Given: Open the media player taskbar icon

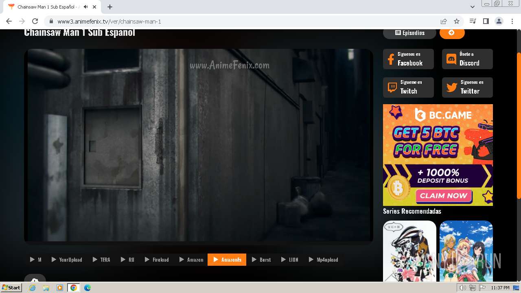Looking at the screenshot, I should (60, 288).
